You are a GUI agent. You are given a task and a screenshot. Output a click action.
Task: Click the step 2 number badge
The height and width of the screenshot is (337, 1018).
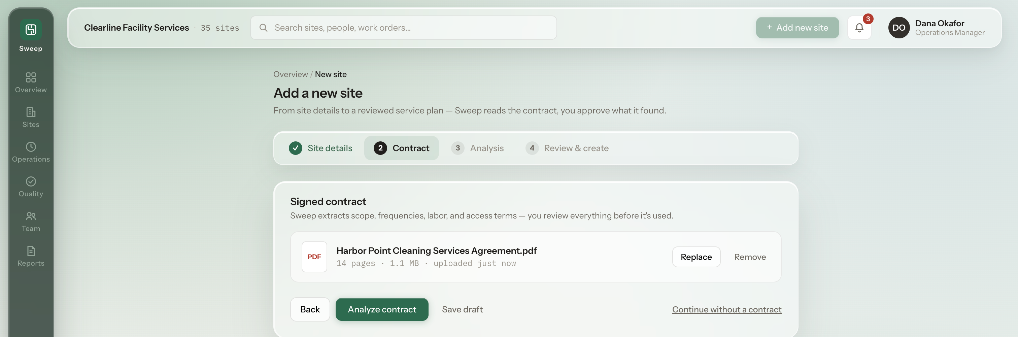(x=380, y=148)
